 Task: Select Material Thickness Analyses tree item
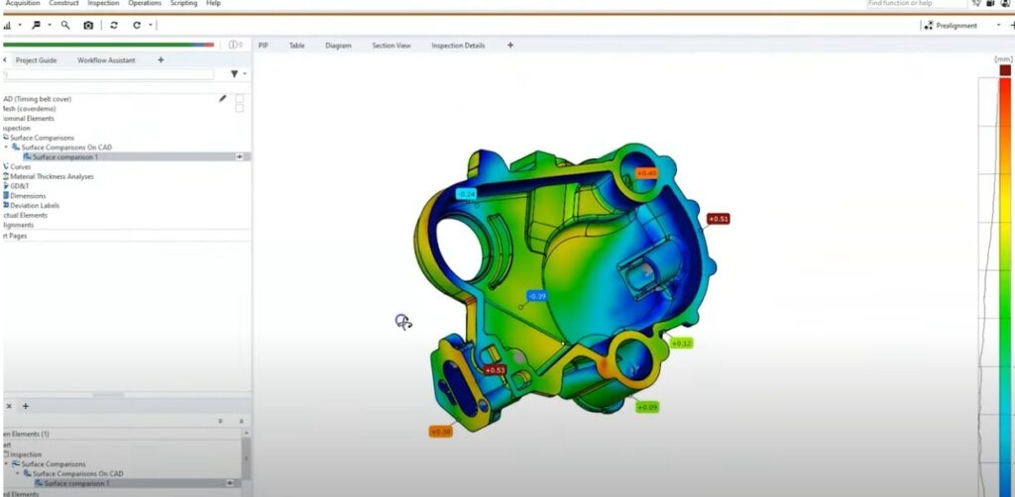point(52,176)
